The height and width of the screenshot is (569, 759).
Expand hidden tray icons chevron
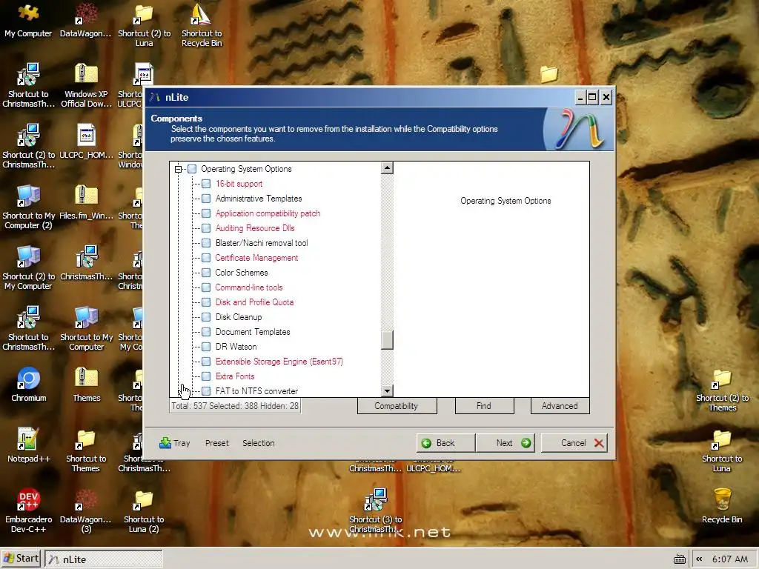click(x=699, y=559)
